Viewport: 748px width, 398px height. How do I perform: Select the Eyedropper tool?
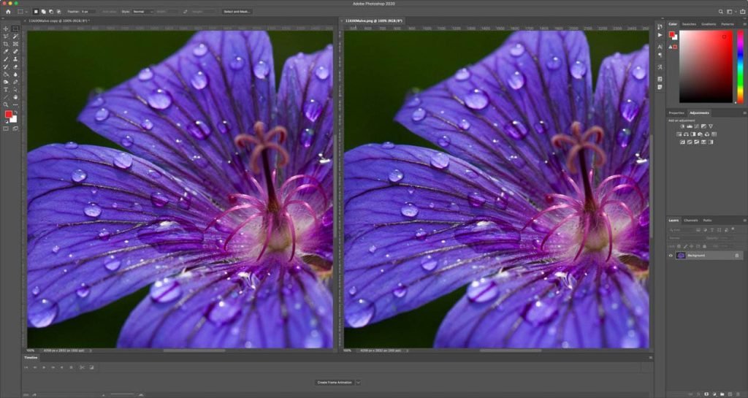click(x=7, y=52)
